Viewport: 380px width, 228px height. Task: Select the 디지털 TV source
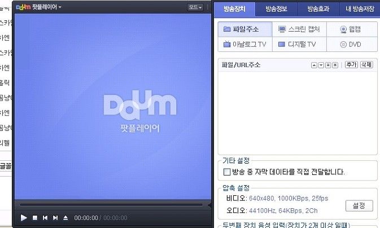(300, 45)
